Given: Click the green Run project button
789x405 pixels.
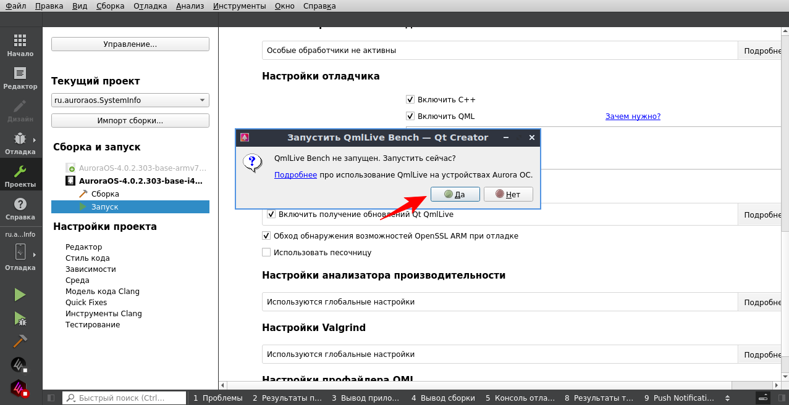Looking at the screenshot, I should (20, 295).
